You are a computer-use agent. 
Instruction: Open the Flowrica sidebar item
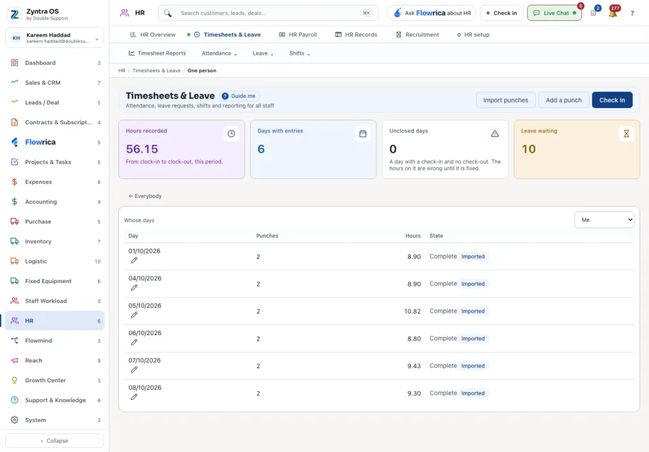point(55,143)
